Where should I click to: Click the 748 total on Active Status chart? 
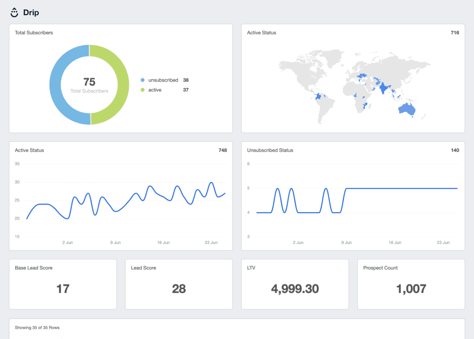click(223, 150)
